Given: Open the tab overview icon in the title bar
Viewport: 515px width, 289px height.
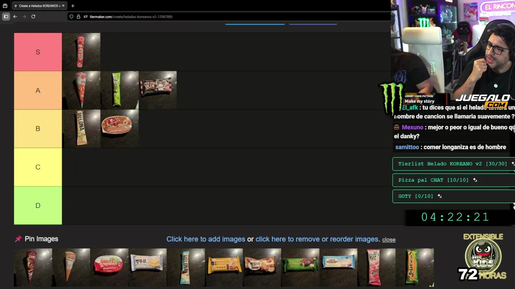Looking at the screenshot, I should pos(5,6).
